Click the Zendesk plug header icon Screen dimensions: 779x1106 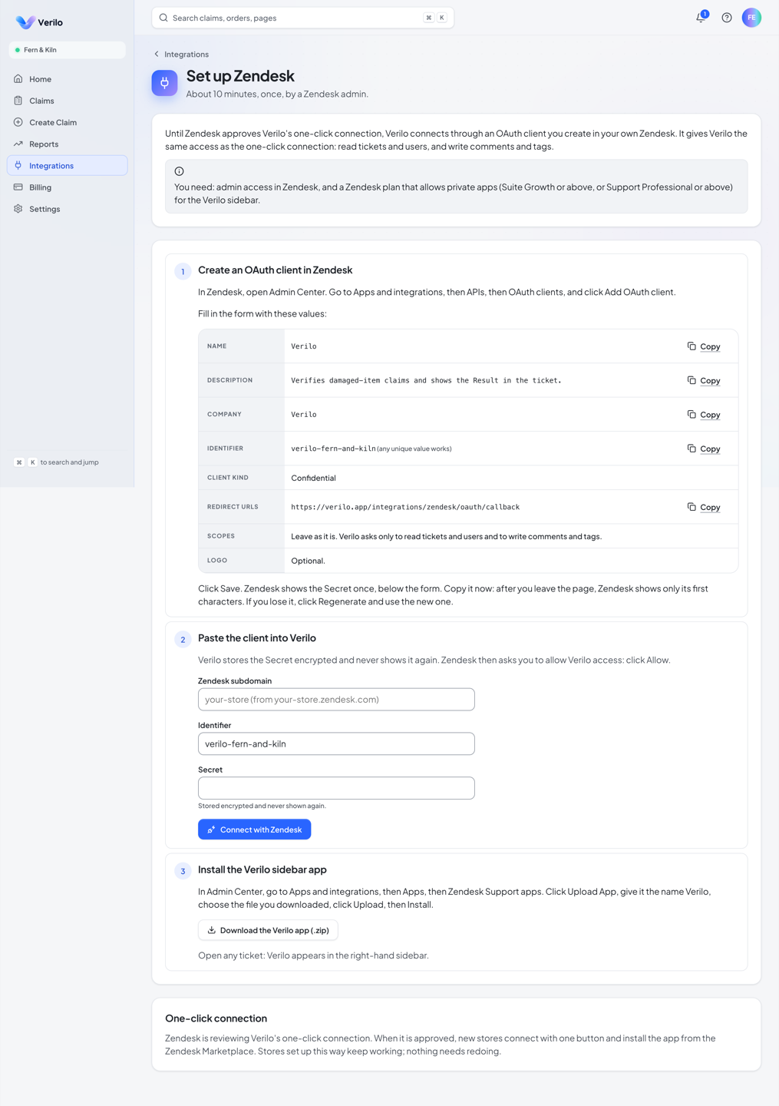(x=164, y=83)
